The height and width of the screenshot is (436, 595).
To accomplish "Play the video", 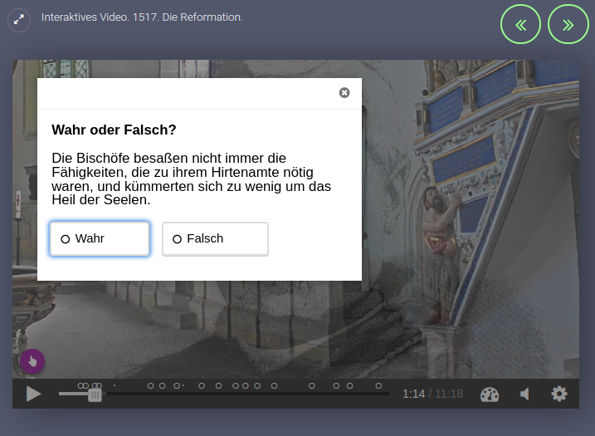I will [x=33, y=394].
